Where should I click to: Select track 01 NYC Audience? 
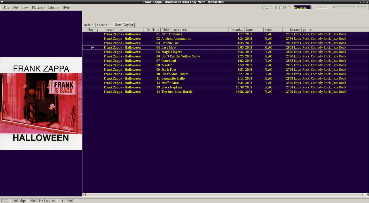(x=225, y=34)
